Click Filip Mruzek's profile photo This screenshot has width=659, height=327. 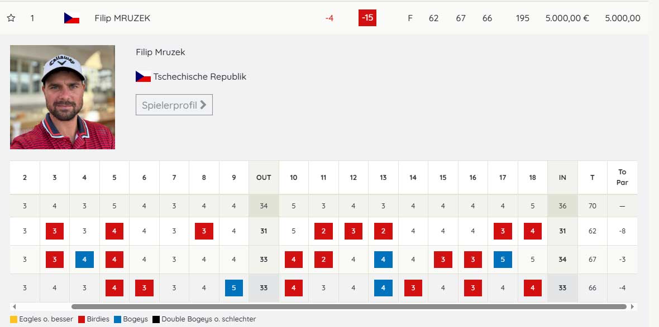click(x=63, y=97)
